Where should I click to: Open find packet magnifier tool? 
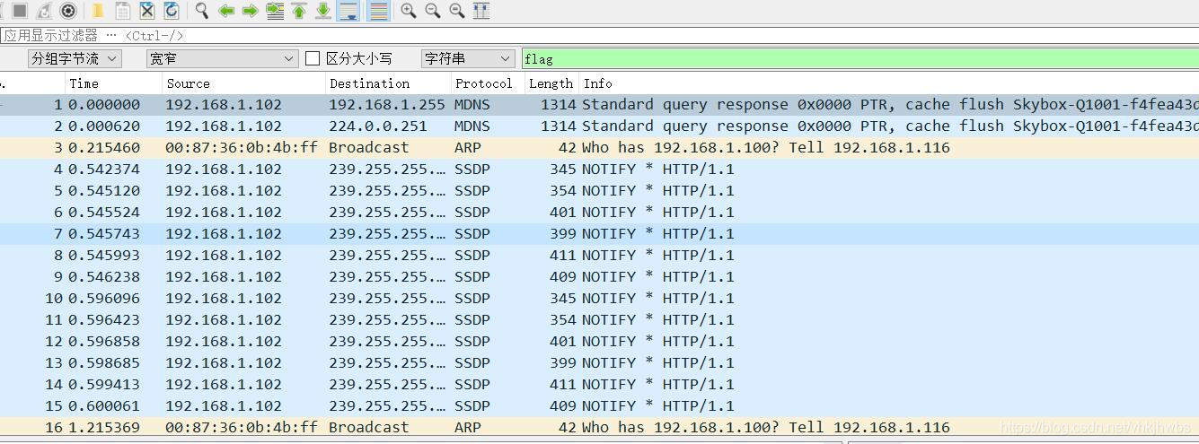(202, 11)
